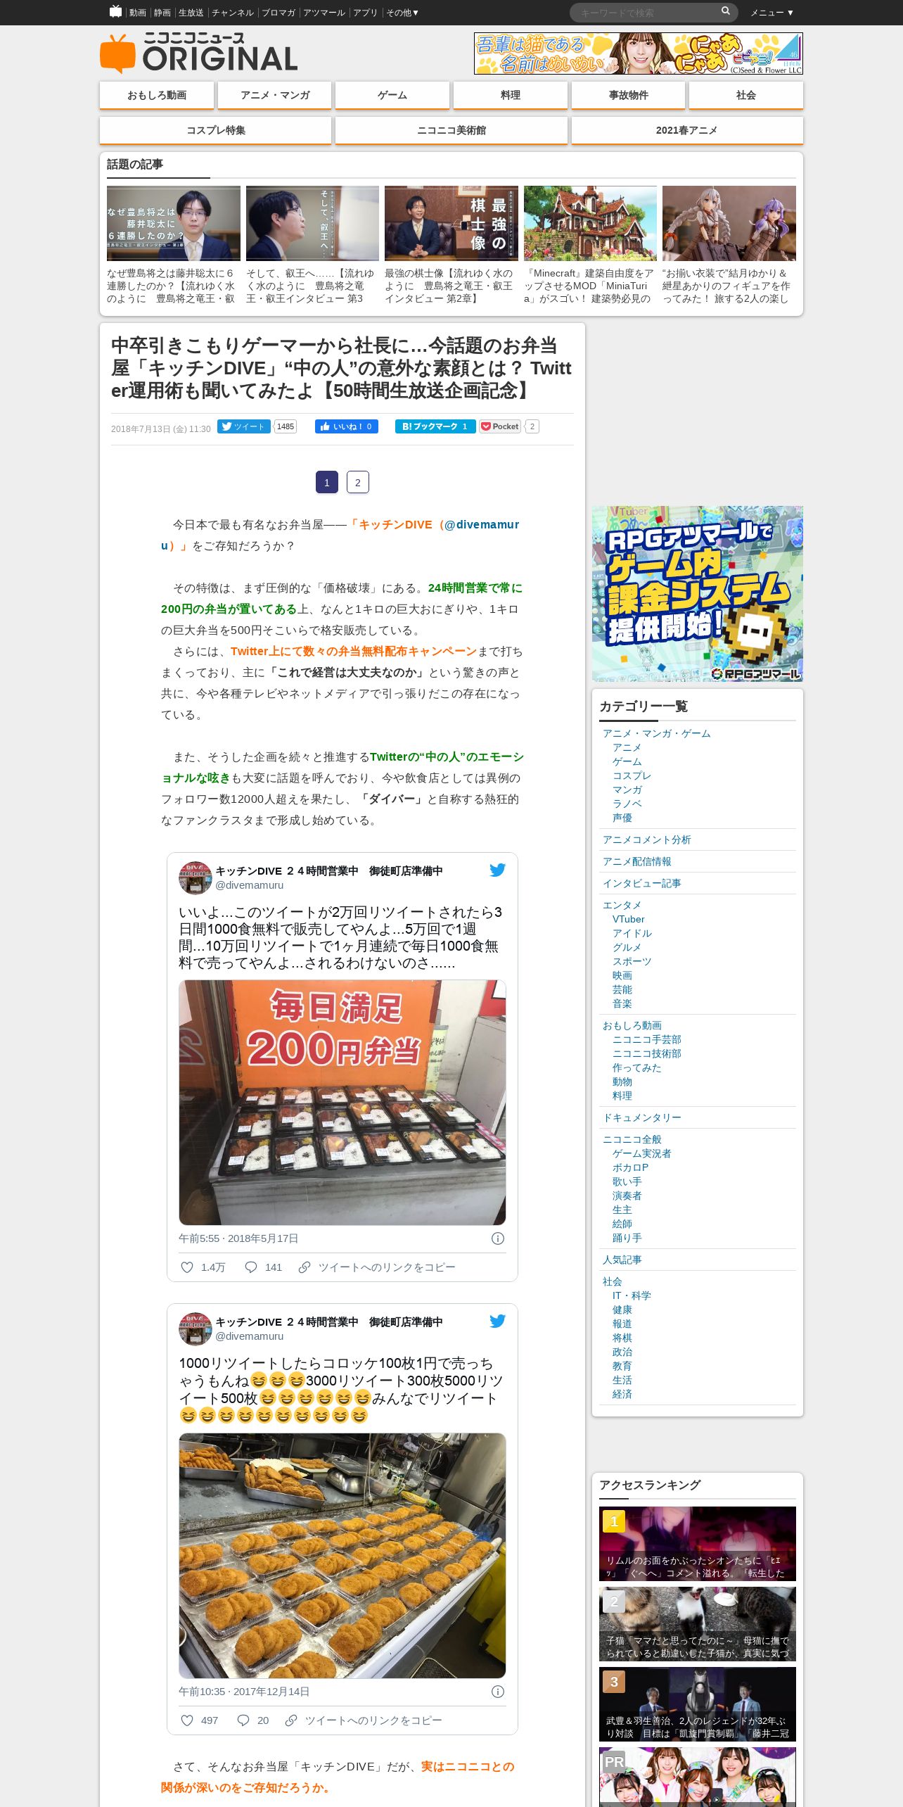Click info icon beside 2017年12月14日 tweet date

[x=497, y=1692]
